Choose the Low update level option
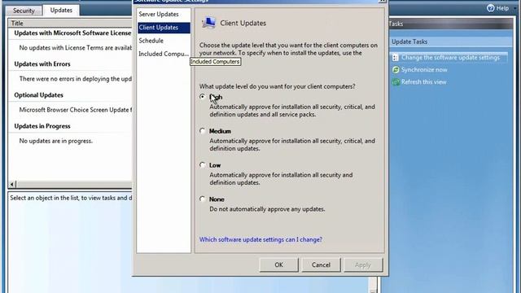 click(203, 164)
